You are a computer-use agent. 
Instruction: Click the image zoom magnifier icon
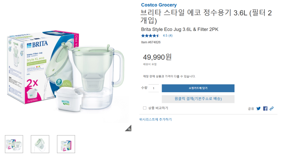[128, 129]
